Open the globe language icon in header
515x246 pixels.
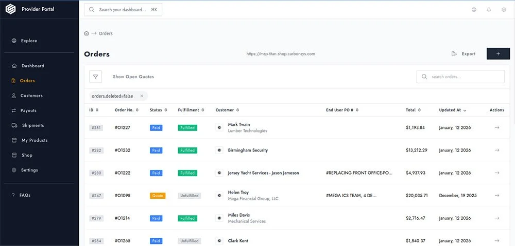coord(474,9)
